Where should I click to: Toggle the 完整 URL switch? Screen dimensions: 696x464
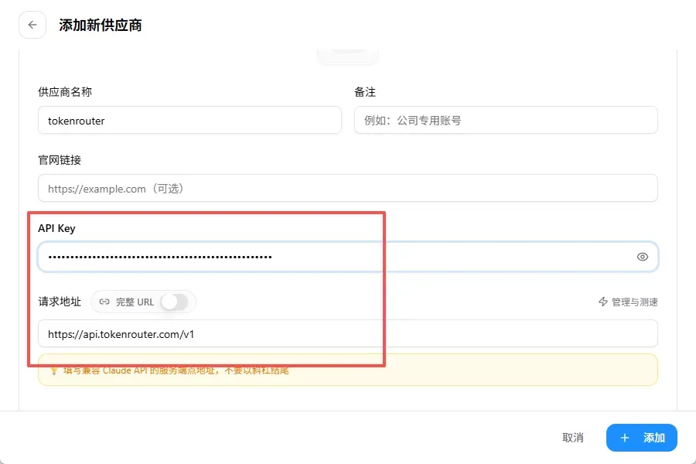(174, 302)
